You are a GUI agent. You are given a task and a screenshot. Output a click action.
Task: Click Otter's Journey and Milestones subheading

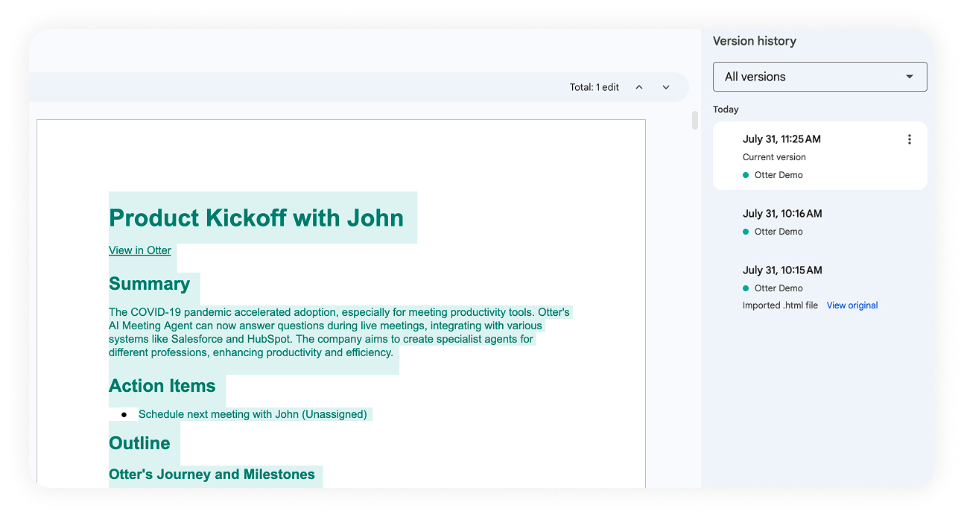(212, 475)
